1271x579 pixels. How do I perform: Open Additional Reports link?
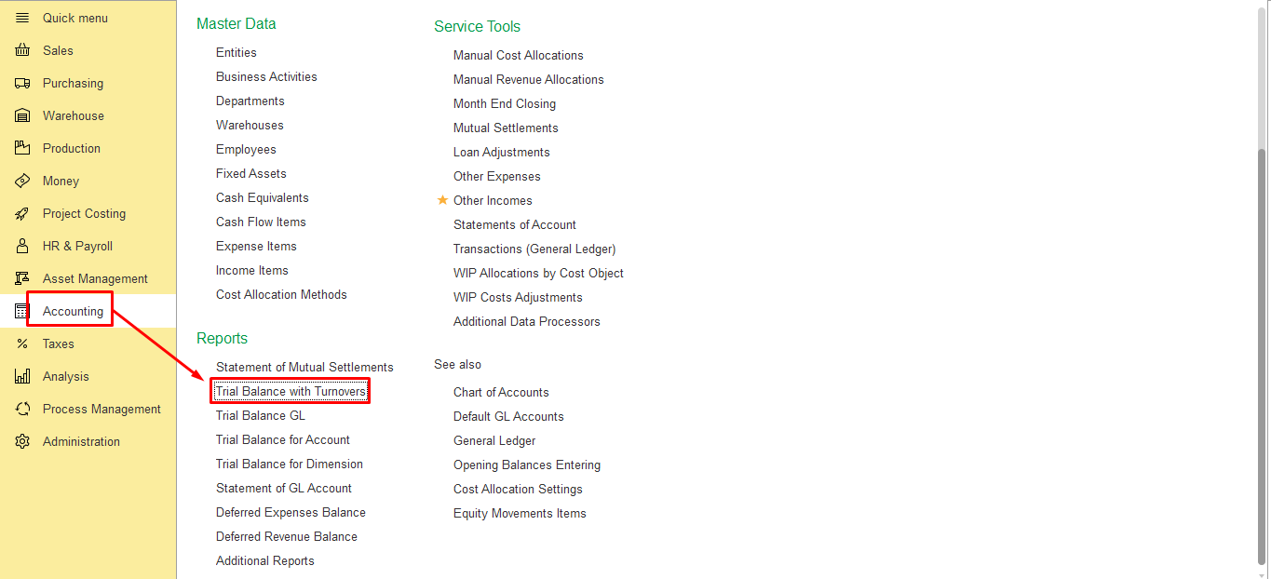(264, 561)
